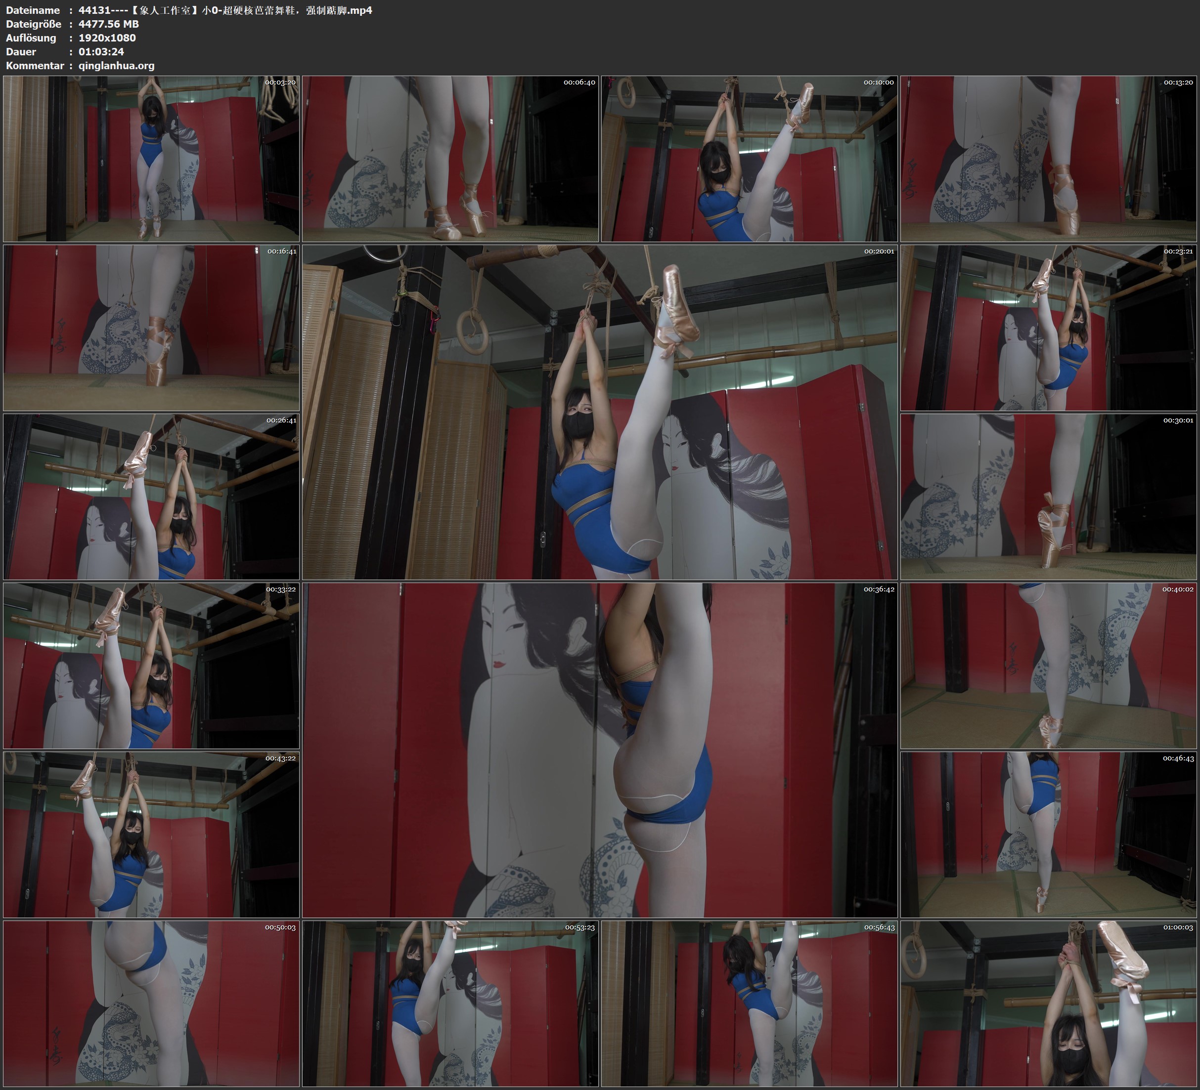
Task: Open the frame at 00:33:22
Action: (x=151, y=665)
